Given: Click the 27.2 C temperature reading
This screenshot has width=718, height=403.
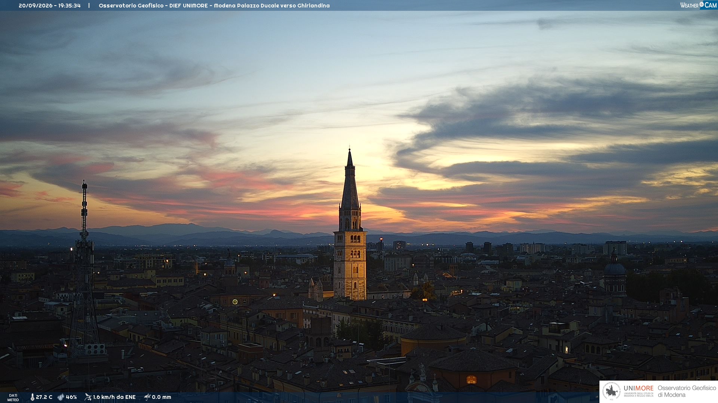Looking at the screenshot, I should (x=44, y=397).
